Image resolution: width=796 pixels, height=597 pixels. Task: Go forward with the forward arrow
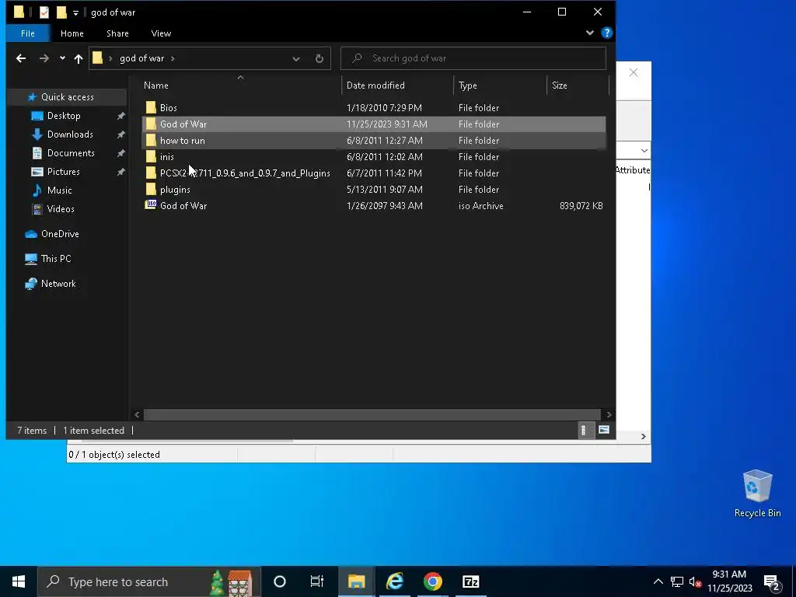[44, 58]
